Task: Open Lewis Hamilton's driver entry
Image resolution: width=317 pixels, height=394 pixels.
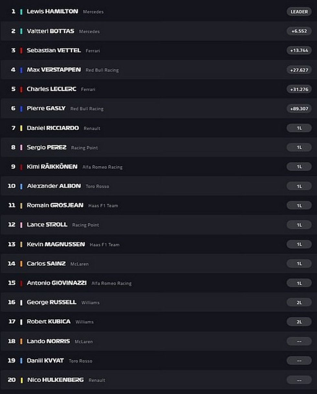Action: (52, 11)
